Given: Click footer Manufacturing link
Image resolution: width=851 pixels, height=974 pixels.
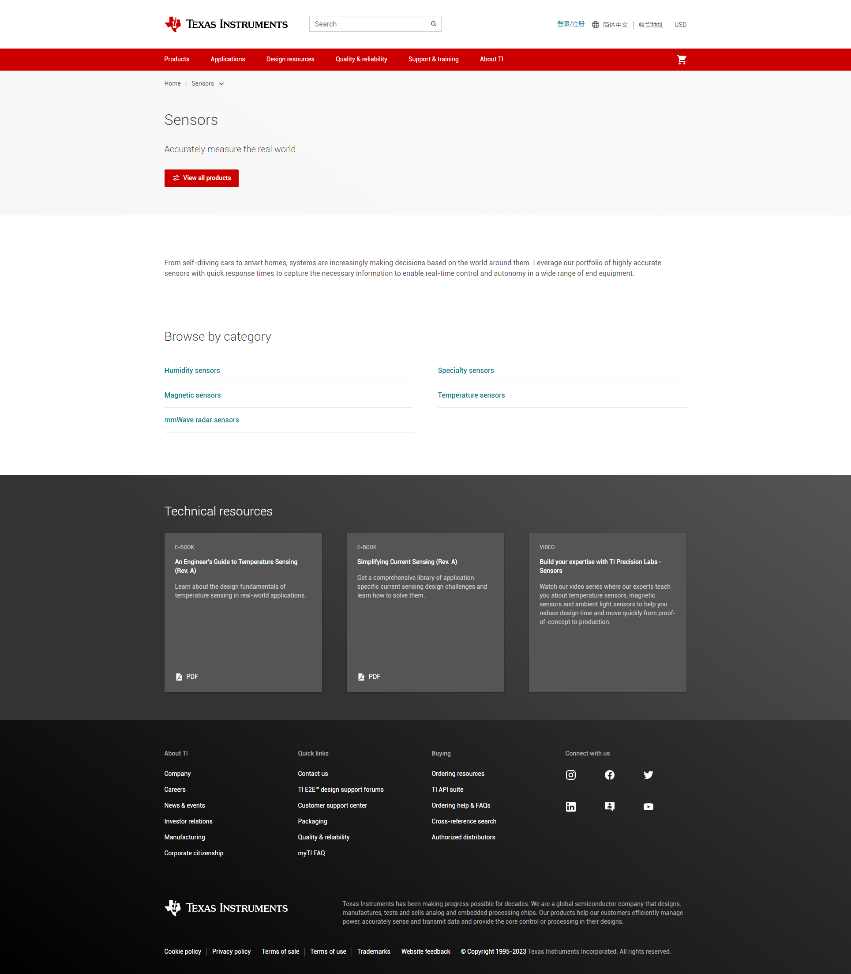Looking at the screenshot, I should (x=184, y=837).
